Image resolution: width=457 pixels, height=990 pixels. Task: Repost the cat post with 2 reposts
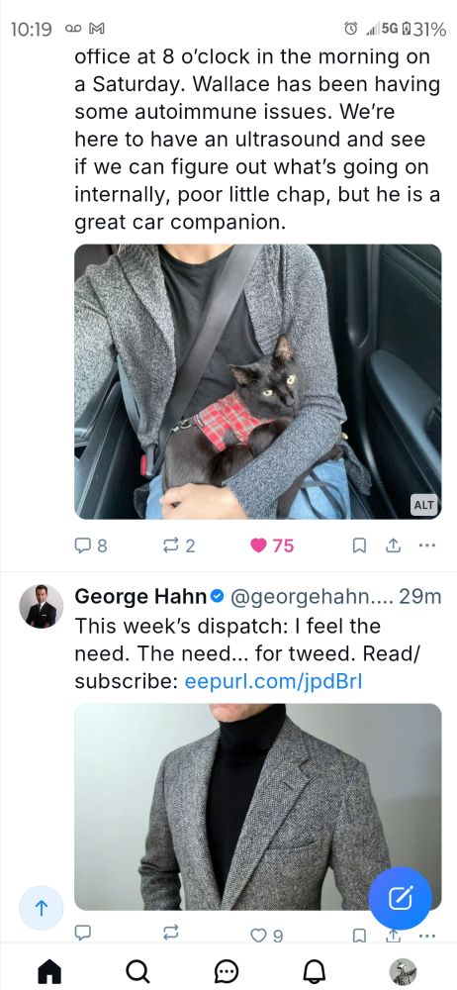180,545
